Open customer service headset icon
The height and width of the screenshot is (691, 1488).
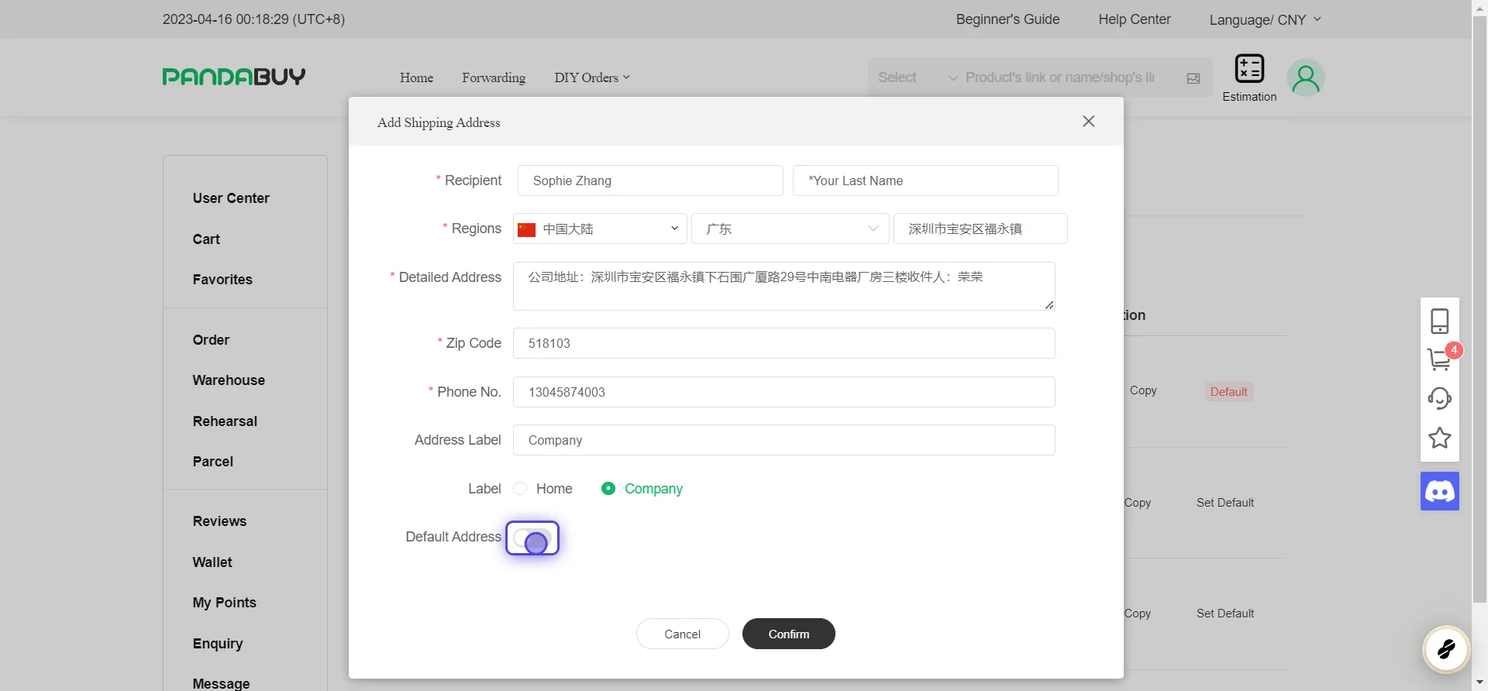tap(1440, 399)
